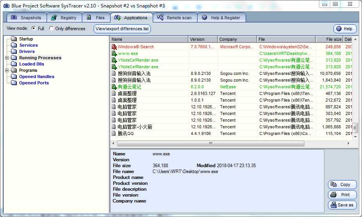362x217 pixels.
Task: Click the deleted-item icon beside Windows® Search
Action: (x=114, y=47)
